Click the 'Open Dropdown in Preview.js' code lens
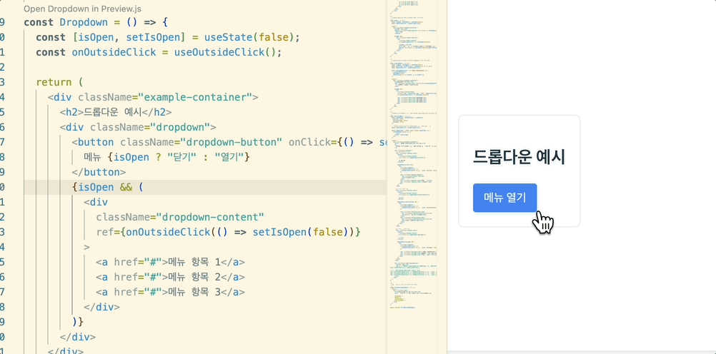 (82, 9)
